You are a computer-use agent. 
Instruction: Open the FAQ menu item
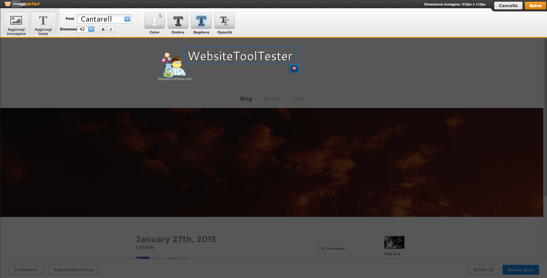297,99
